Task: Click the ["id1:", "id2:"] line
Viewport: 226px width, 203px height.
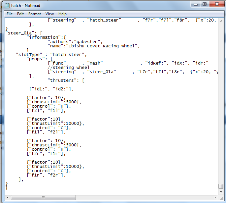Action: [x=51, y=89]
